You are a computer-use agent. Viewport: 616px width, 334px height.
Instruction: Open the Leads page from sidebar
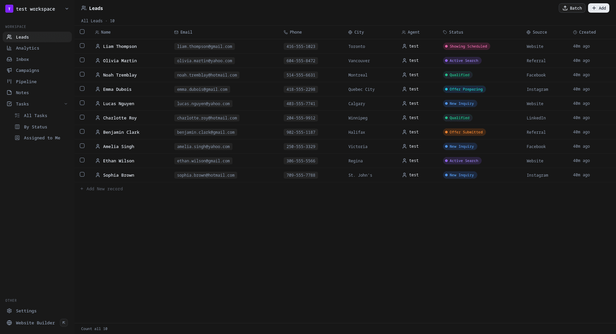(37, 37)
